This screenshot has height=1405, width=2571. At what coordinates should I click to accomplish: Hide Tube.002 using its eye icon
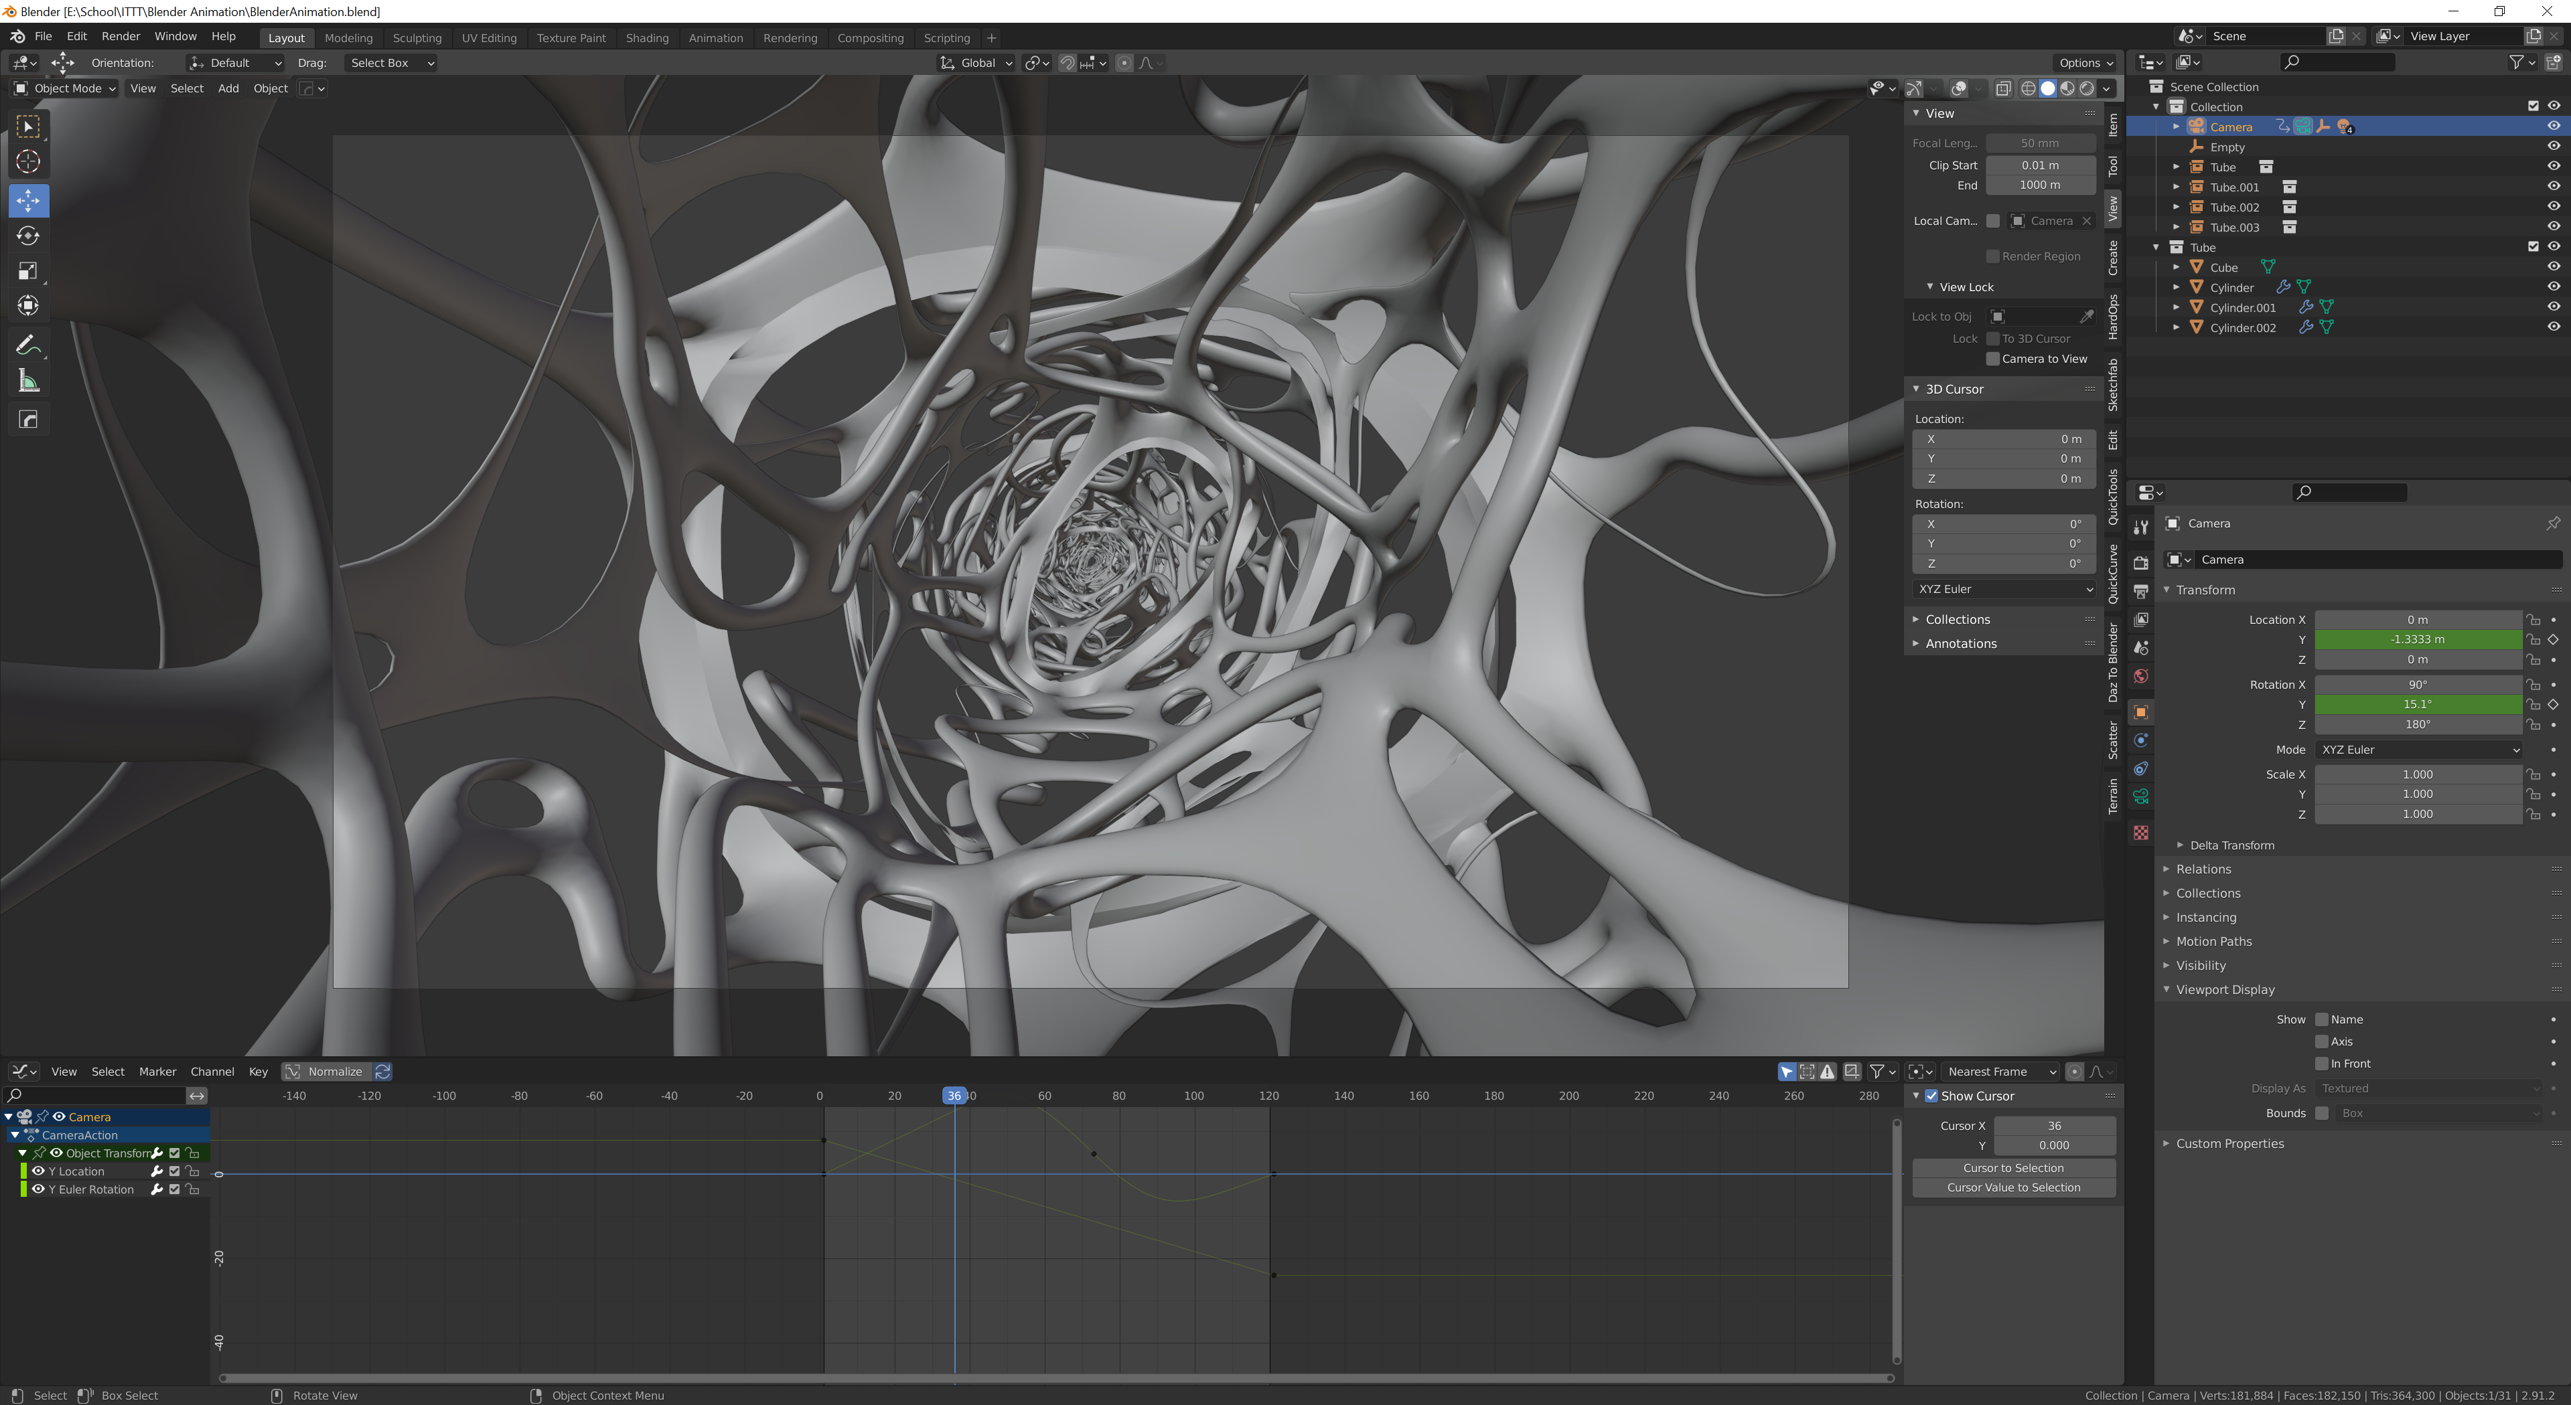point(2553,207)
